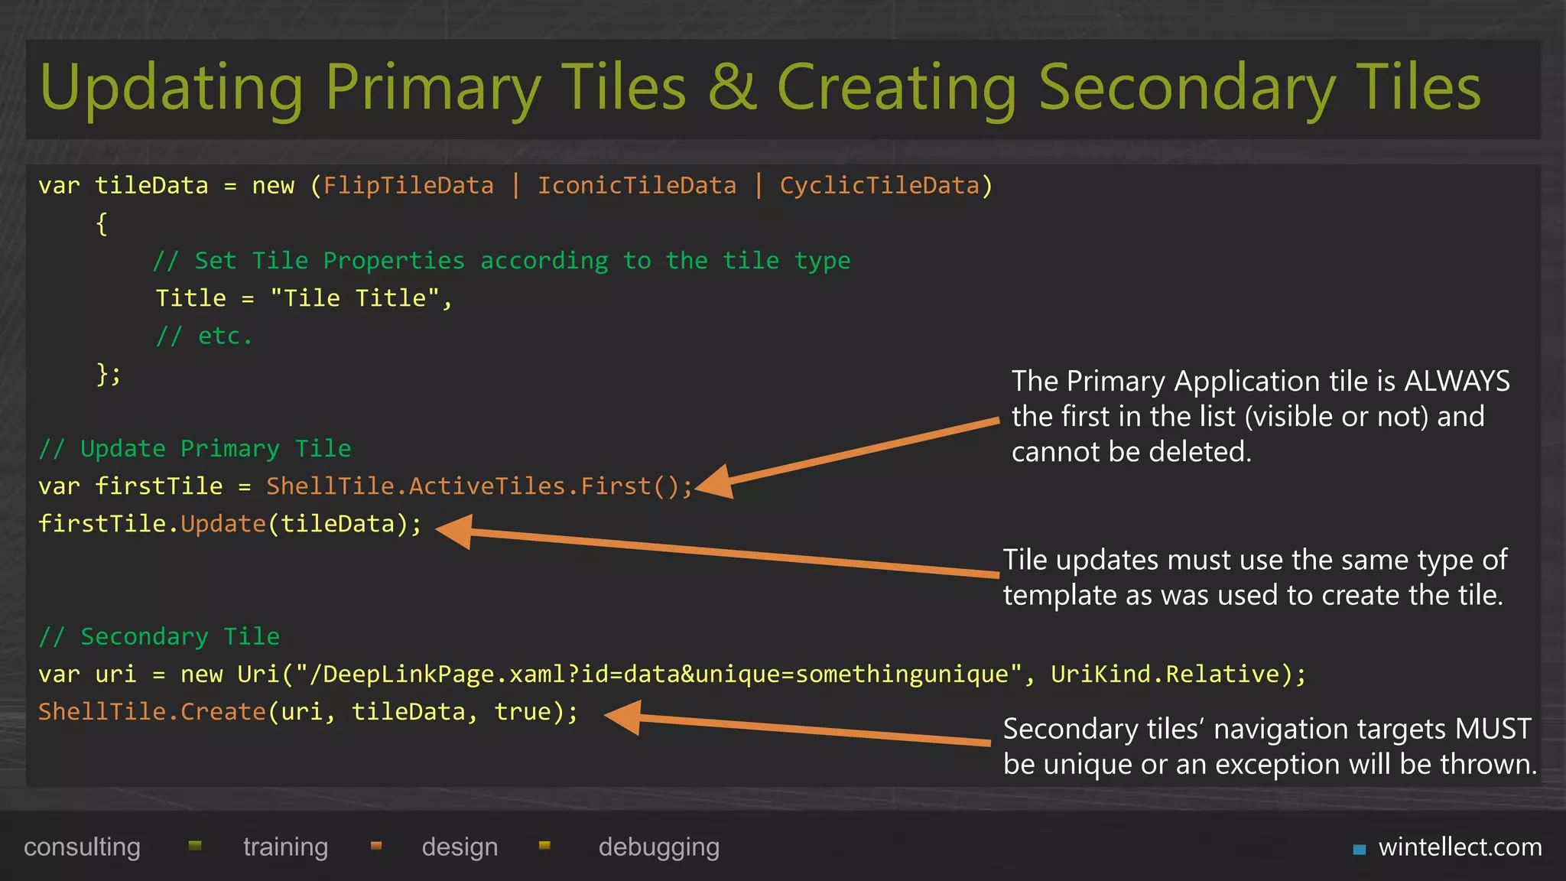Click the Update Primary Tile comment
Image resolution: width=1566 pixels, height=881 pixels.
[195, 449]
